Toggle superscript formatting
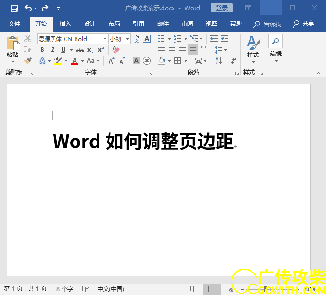326x295 pixels. tap(101, 50)
